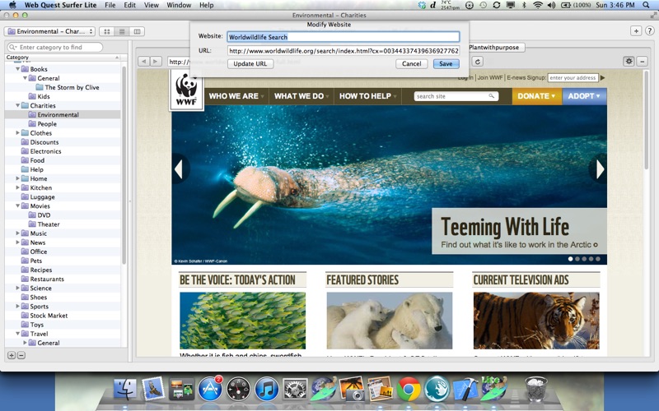
Task: Open WHO WE ARE site menu
Action: coord(236,96)
